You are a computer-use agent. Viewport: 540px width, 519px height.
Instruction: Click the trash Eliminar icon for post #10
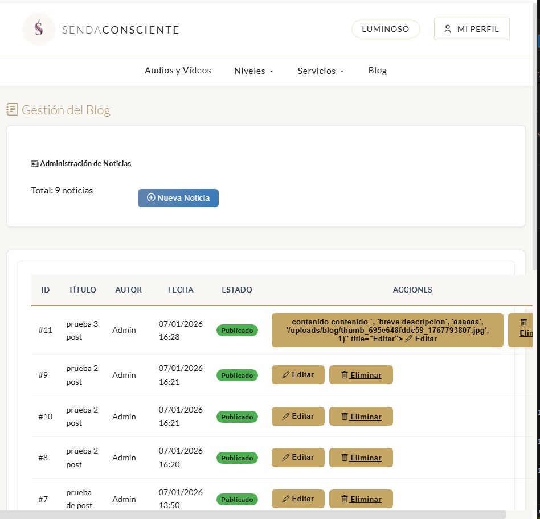click(x=344, y=417)
